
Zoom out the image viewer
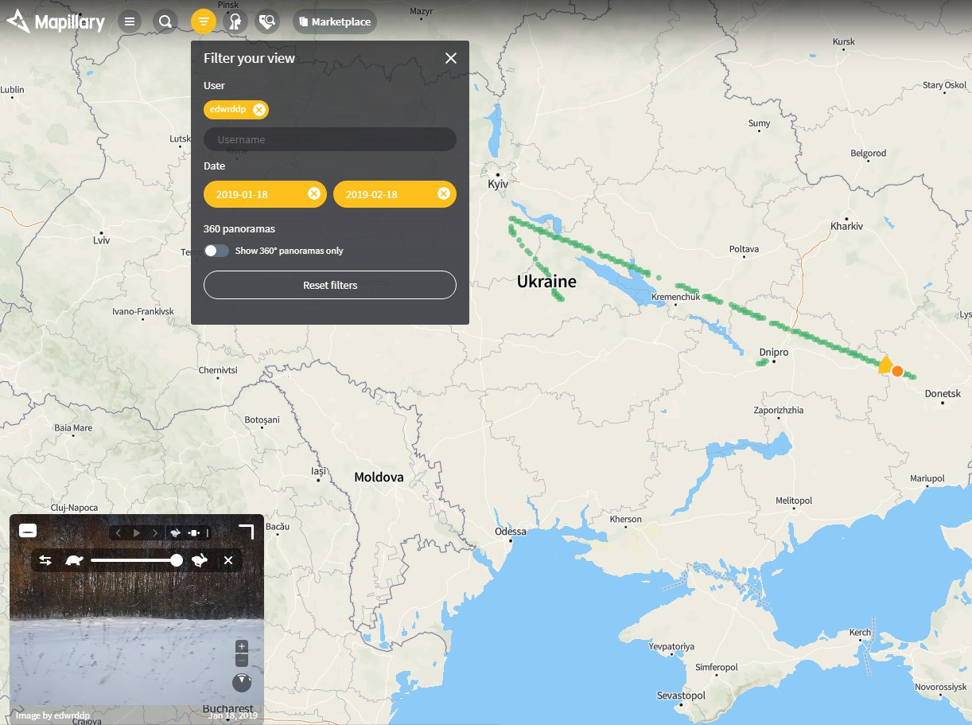242,661
